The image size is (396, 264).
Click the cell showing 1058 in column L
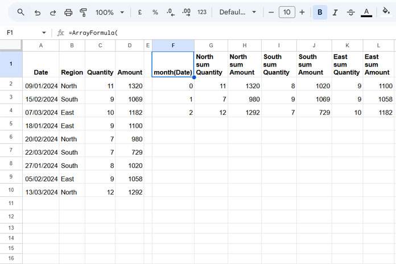378,97
